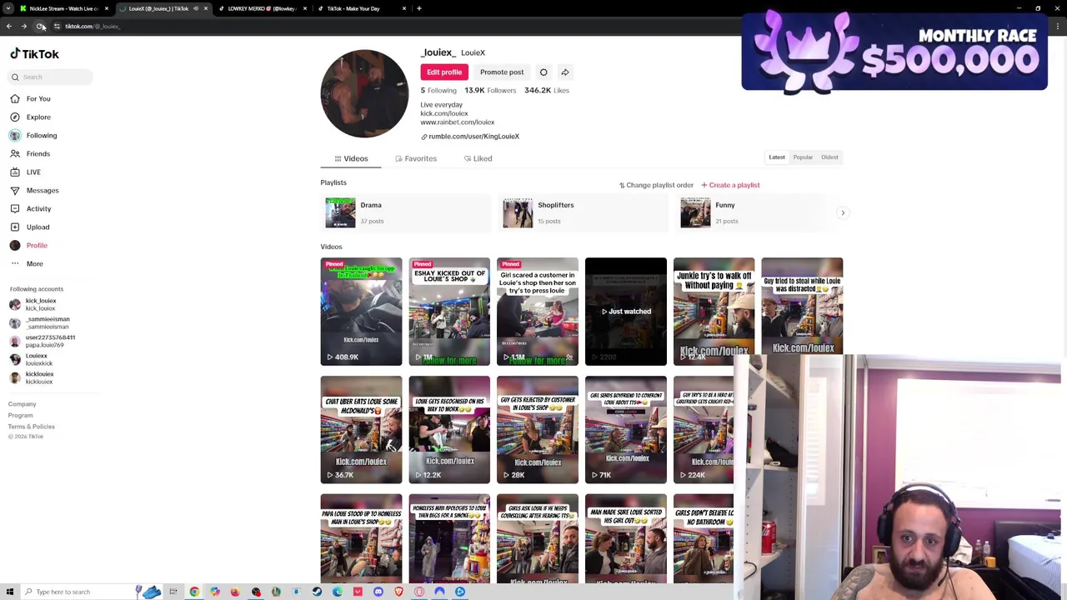The image size is (1067, 600).
Task: Go forward with the browser forward arrow
Action: (24, 26)
